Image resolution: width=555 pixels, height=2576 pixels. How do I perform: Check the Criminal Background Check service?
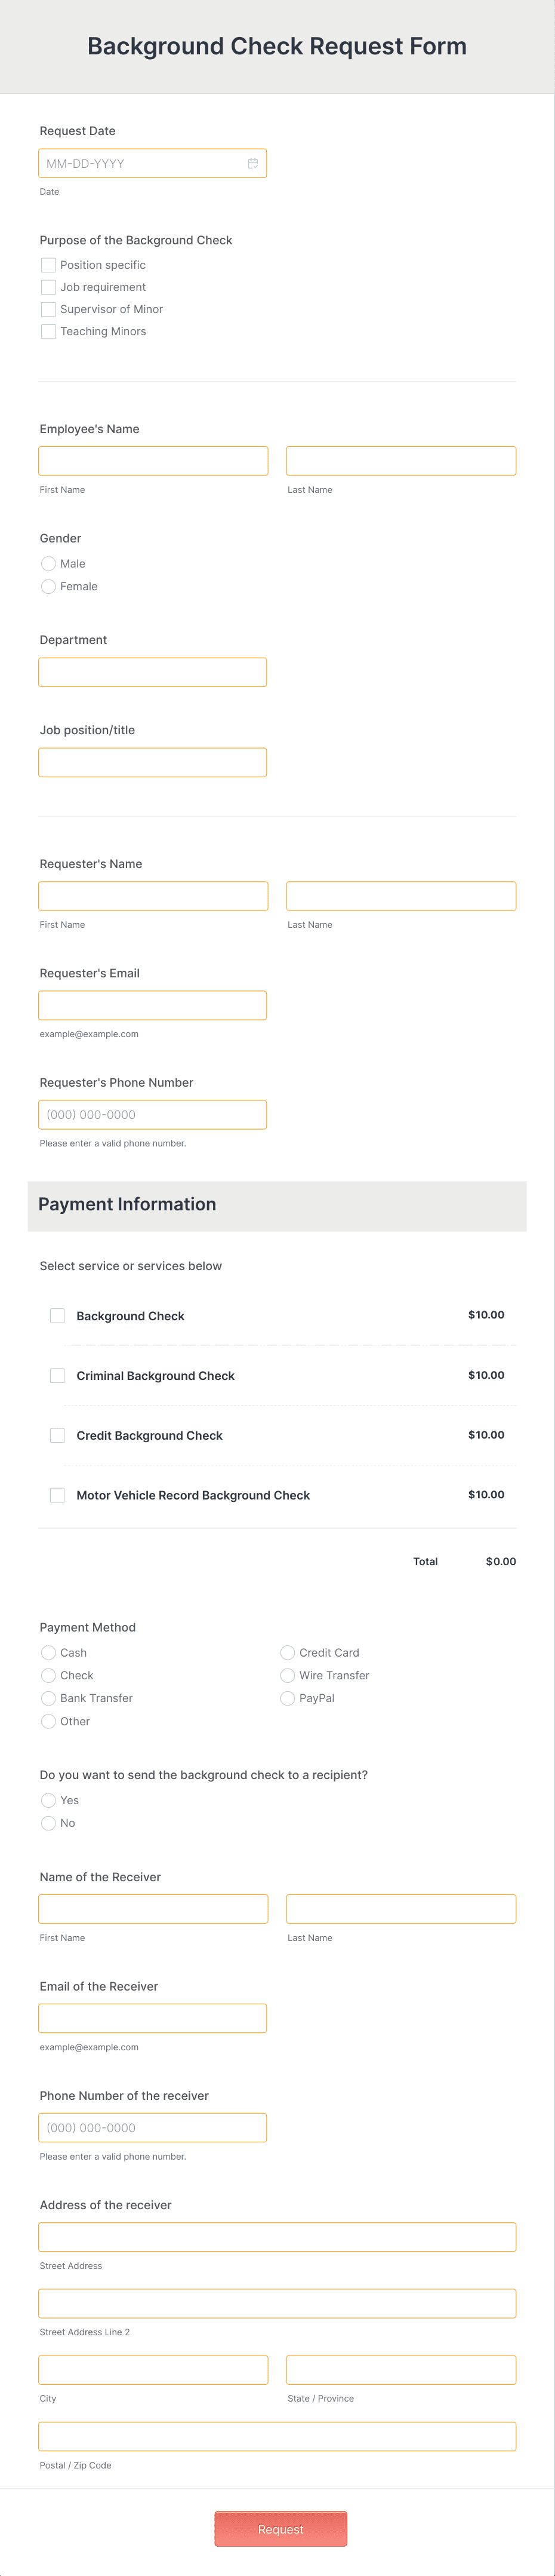point(57,1375)
